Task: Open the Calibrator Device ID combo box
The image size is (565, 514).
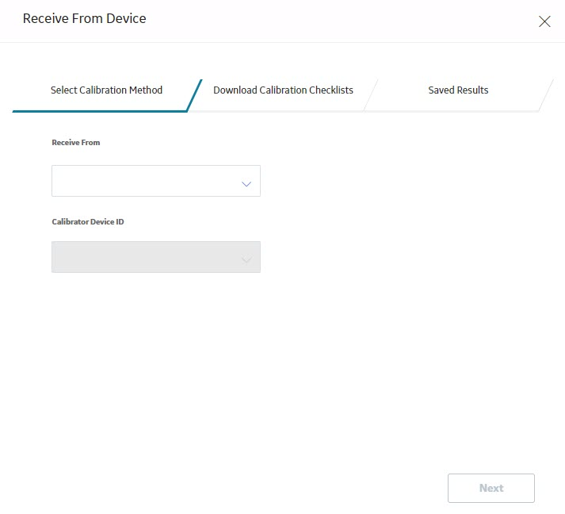Action: [156, 257]
